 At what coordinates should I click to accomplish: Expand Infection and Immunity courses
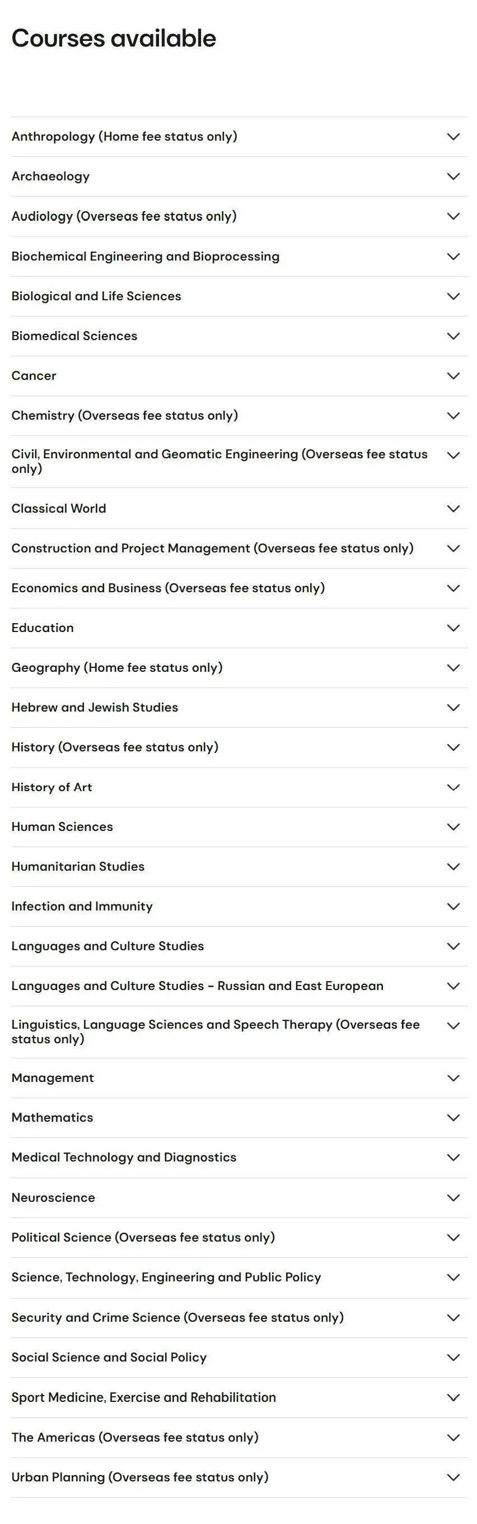(239, 907)
